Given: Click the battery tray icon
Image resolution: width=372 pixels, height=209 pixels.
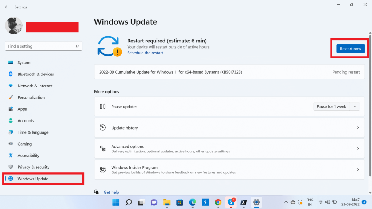Looking at the screenshot, I should coord(335,202).
